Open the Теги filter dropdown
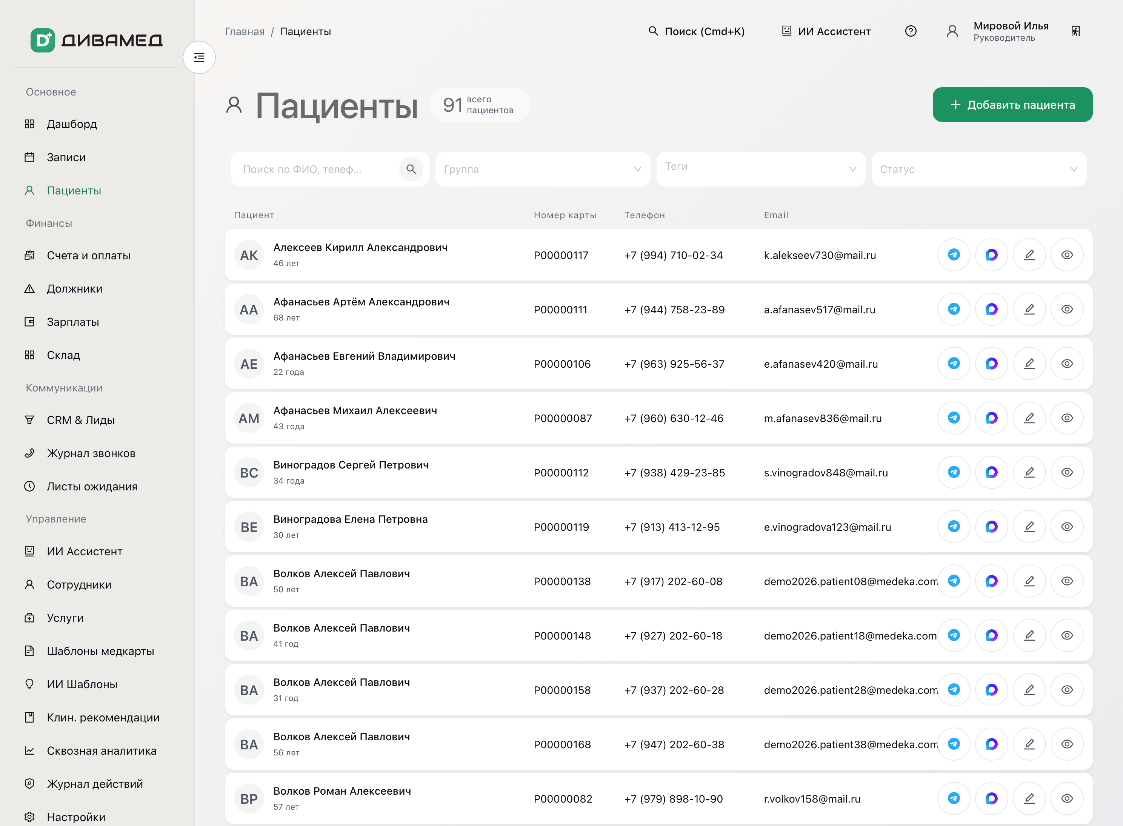Screen dimensions: 1123x826 pos(761,169)
